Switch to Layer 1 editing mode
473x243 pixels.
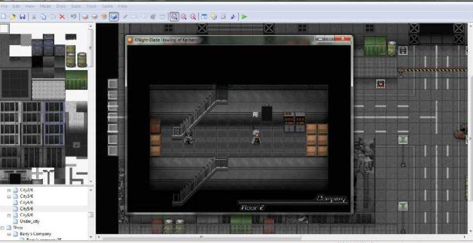click(x=85, y=17)
